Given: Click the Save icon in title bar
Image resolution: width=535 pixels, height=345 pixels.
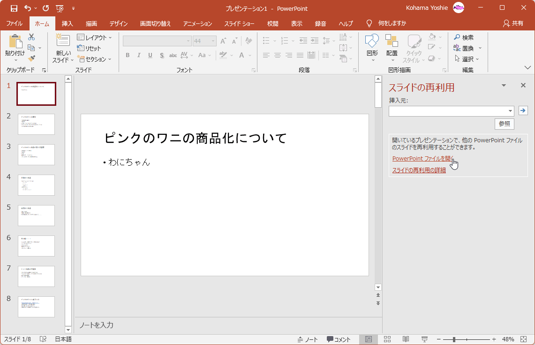Looking at the screenshot, I should click(14, 8).
